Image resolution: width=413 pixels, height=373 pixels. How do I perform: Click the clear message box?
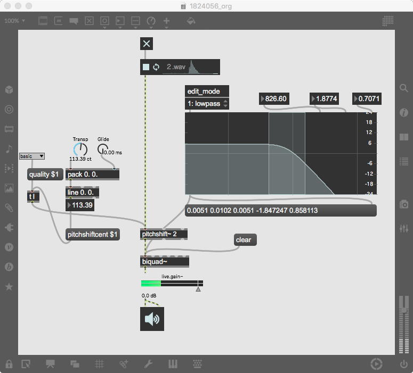click(x=245, y=240)
